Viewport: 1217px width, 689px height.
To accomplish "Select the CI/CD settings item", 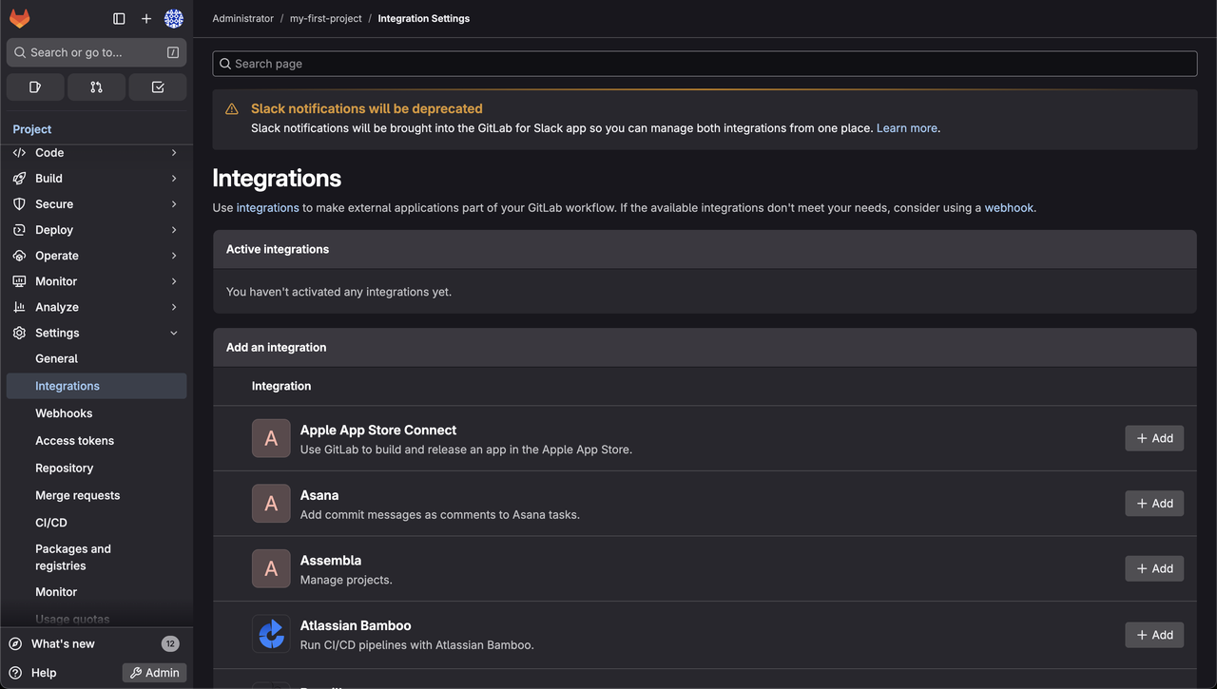I will click(51, 523).
